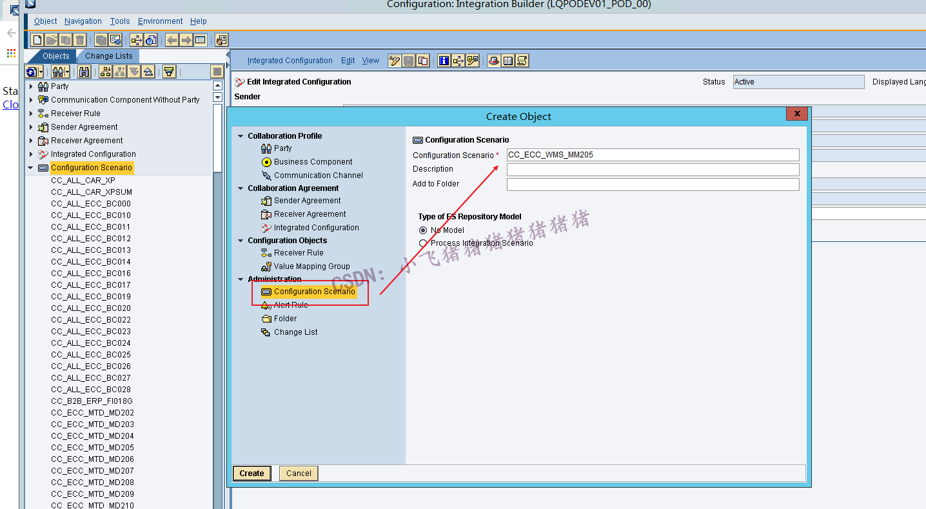Click the left arrow Back icon
Viewport: 926px width, 509px height.
tap(172, 40)
